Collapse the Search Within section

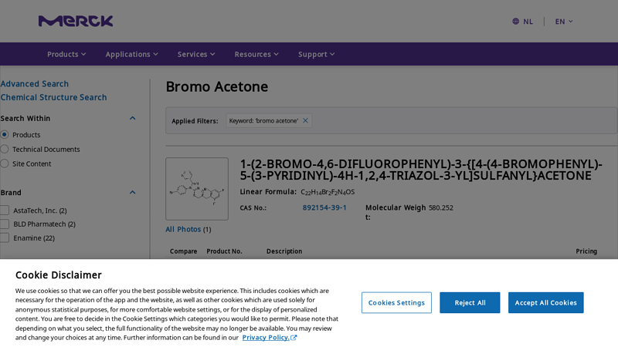(132, 118)
